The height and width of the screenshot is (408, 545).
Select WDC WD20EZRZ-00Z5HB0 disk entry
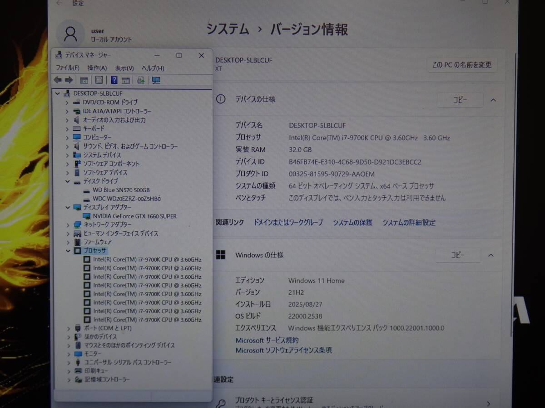[127, 199]
